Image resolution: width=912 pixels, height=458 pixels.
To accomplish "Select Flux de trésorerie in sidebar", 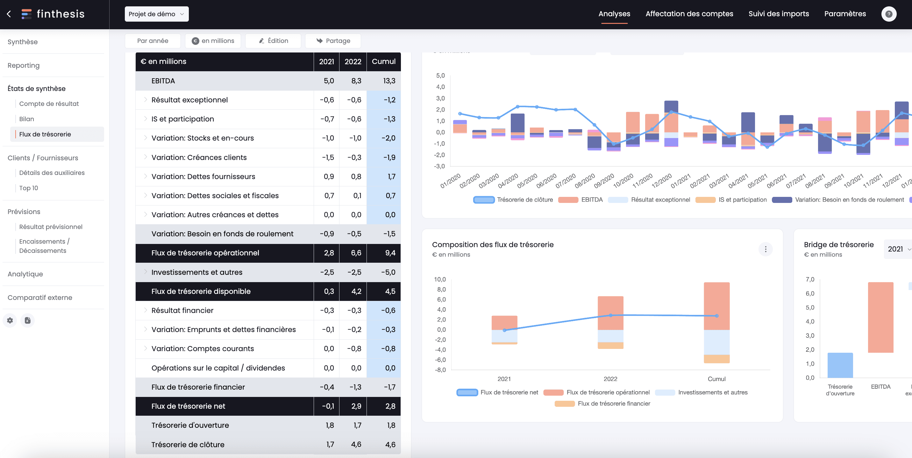I will 57,134.
